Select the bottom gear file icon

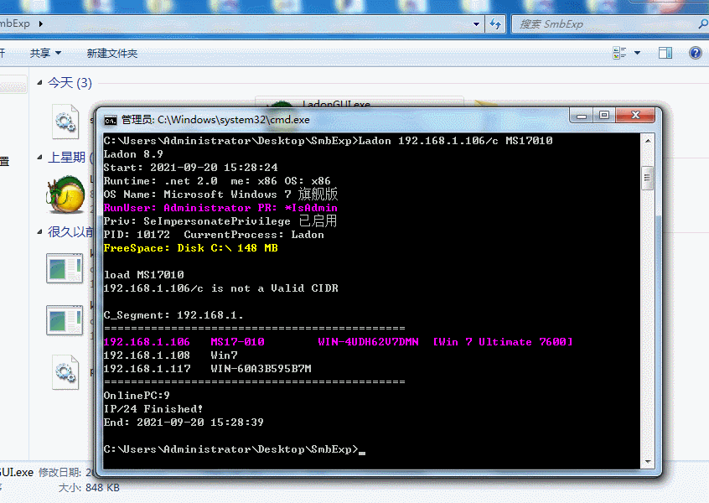pos(65,372)
